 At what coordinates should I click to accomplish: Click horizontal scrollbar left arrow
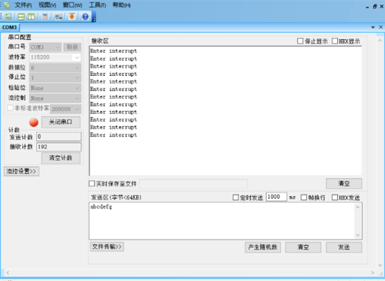pos(8,273)
